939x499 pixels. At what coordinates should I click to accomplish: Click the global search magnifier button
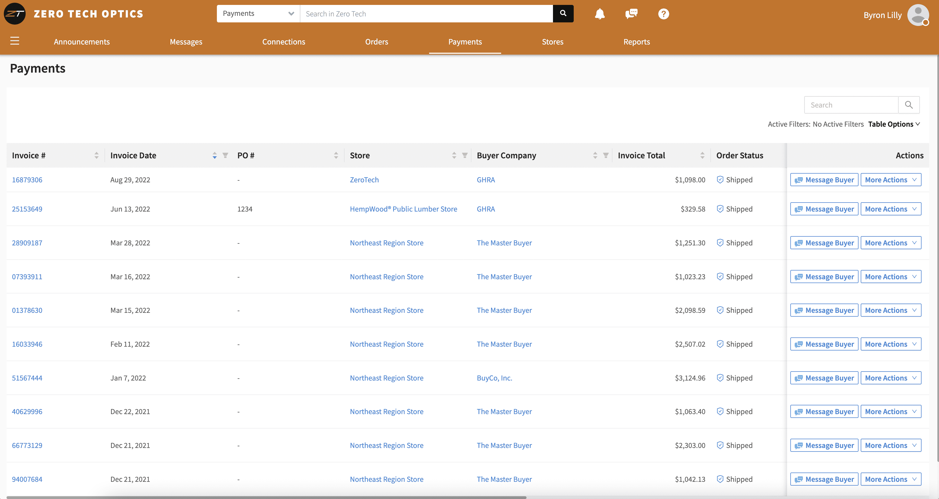[563, 13]
